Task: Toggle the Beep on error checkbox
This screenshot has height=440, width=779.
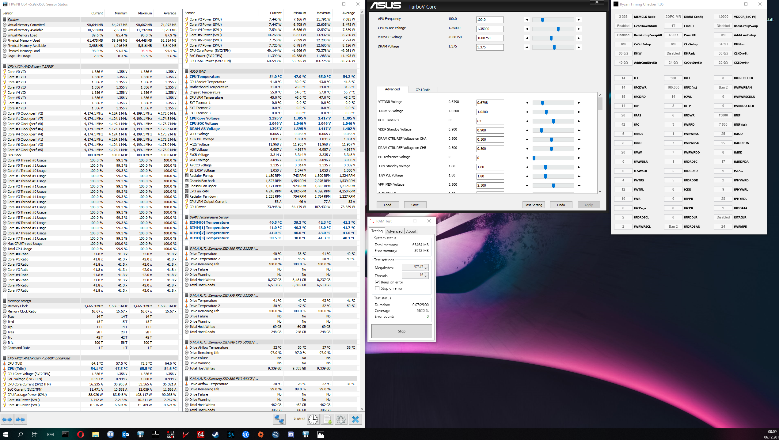Action: [x=377, y=282]
